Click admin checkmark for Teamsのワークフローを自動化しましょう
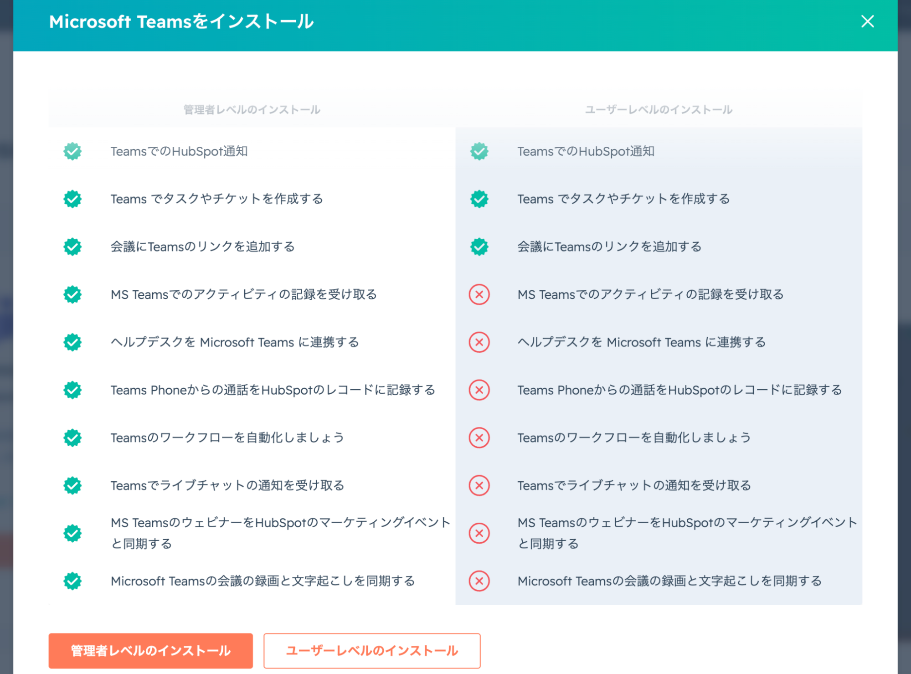Image resolution: width=911 pixels, height=674 pixels. (x=72, y=437)
